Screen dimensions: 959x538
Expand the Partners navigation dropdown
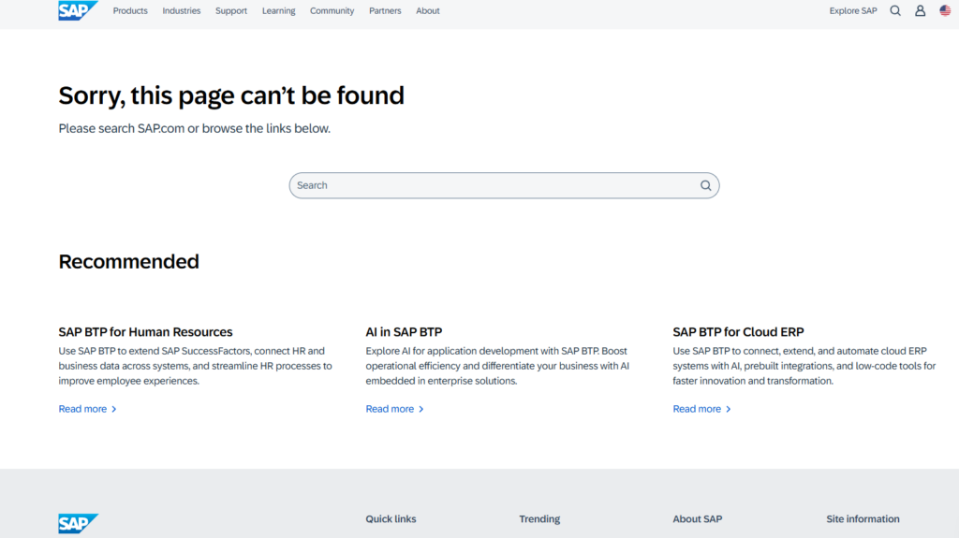(385, 11)
